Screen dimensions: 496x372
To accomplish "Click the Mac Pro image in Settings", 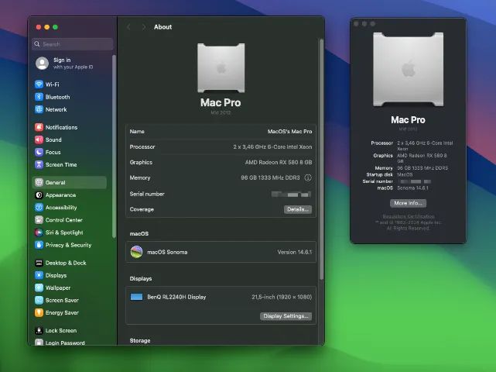I will click(x=221, y=67).
